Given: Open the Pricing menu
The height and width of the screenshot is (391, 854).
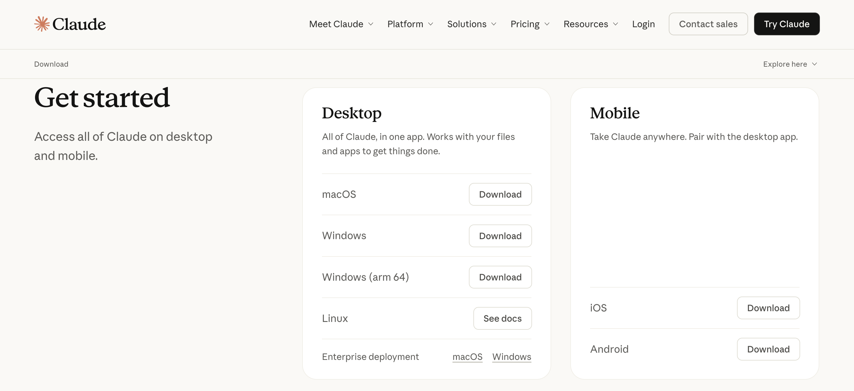Looking at the screenshot, I should (x=530, y=24).
